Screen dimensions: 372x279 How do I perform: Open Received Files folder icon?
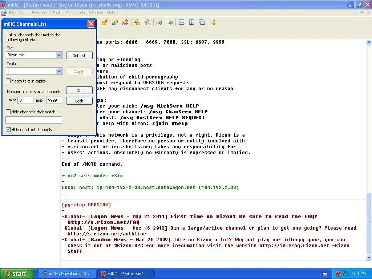click(137, 22)
